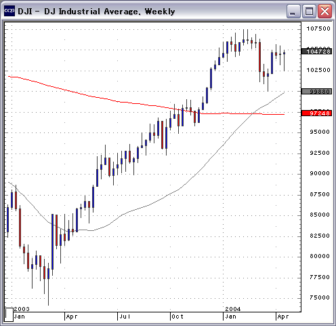
Task: Click the chart title DJI - DJ Industrial Average, Weekly
Action: coord(96,12)
